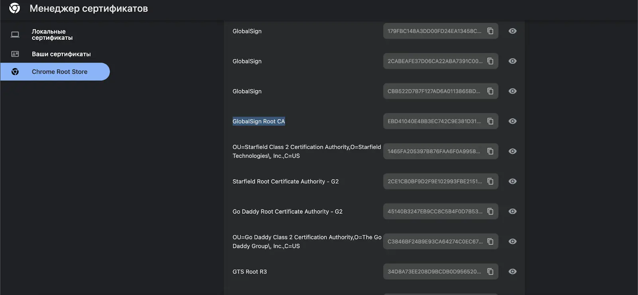Image resolution: width=638 pixels, height=295 pixels.
Task: Click the Менеджер сертификатов page title
Action: coord(89,8)
